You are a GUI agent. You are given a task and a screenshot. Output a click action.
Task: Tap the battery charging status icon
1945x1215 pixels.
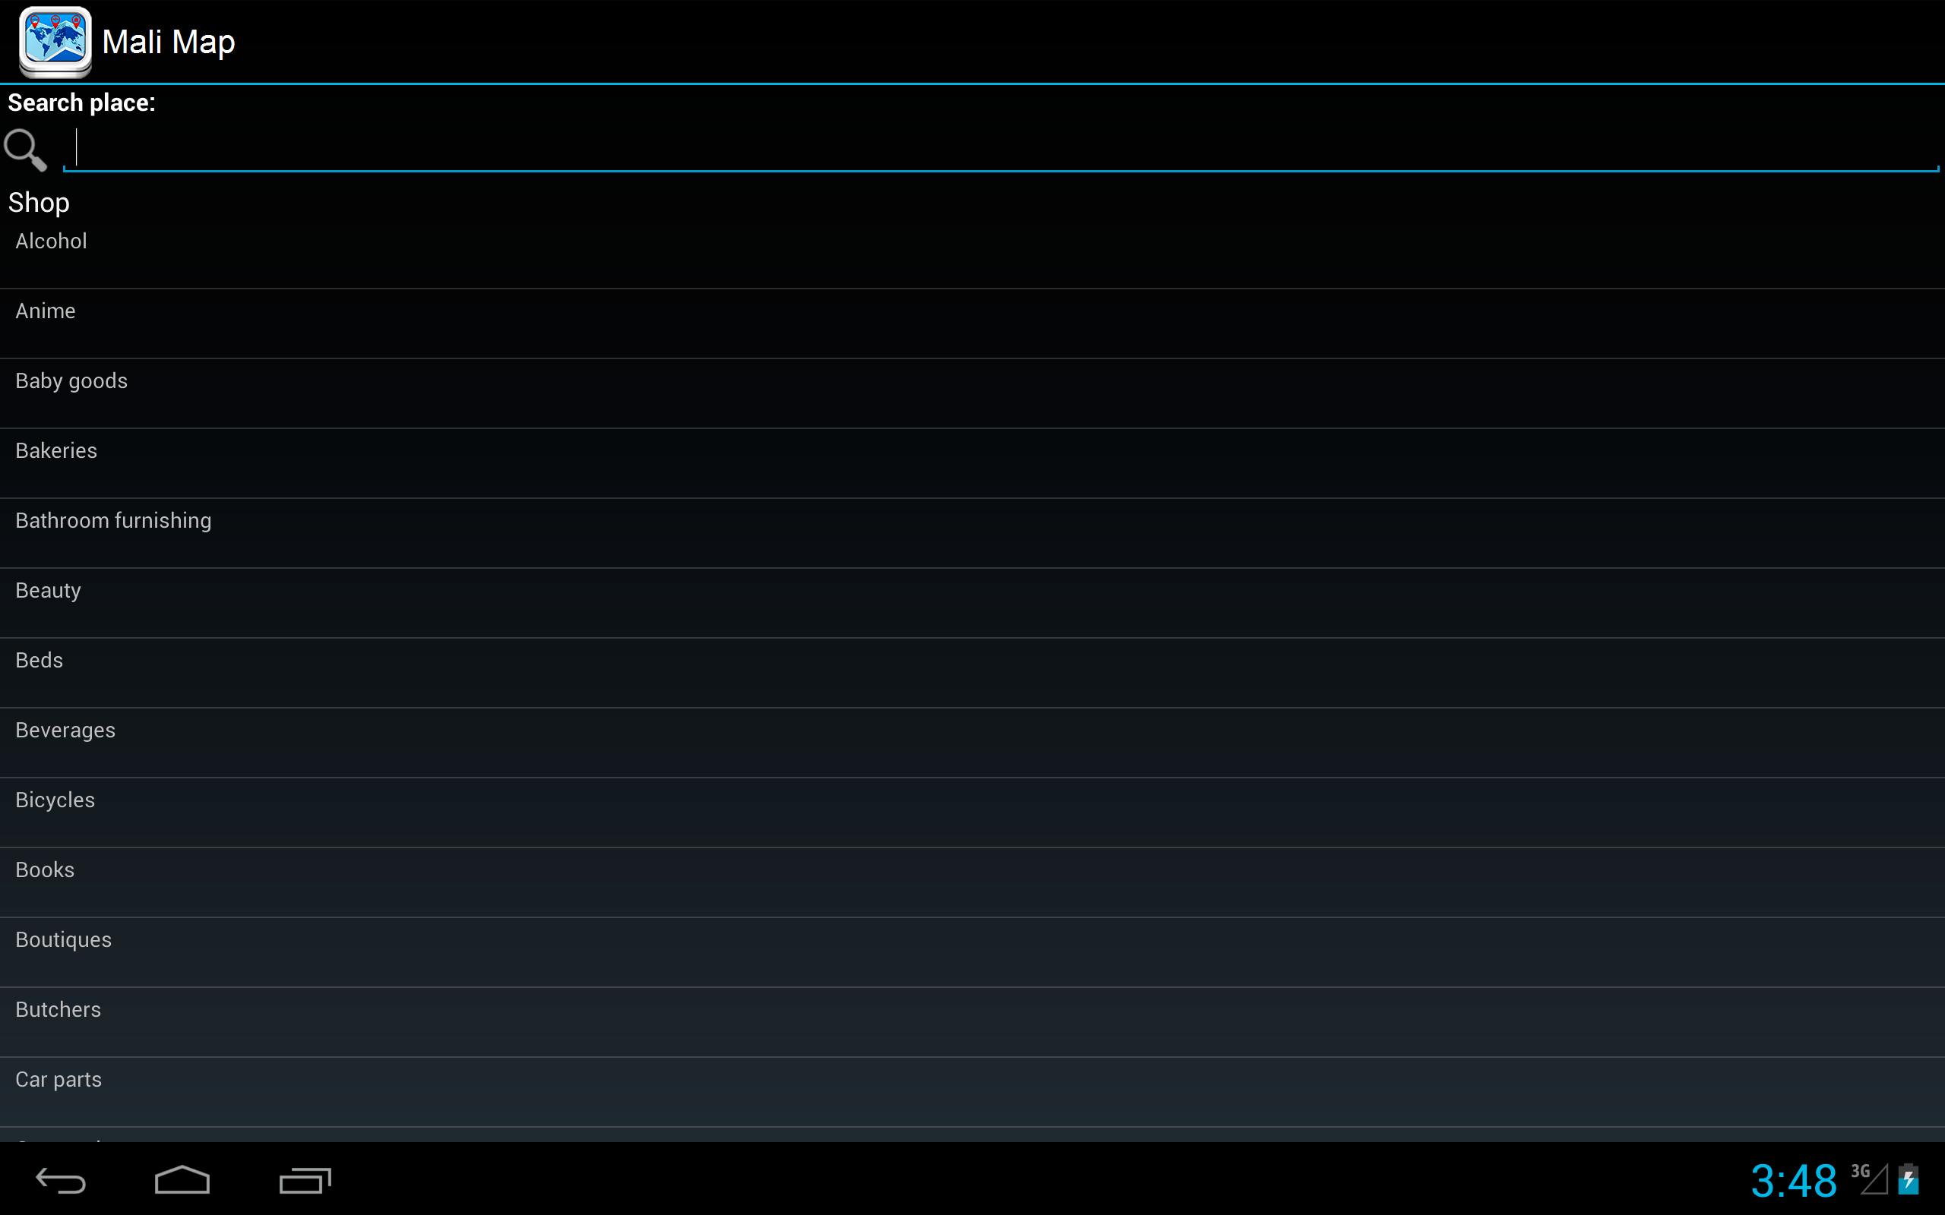point(1909,1179)
